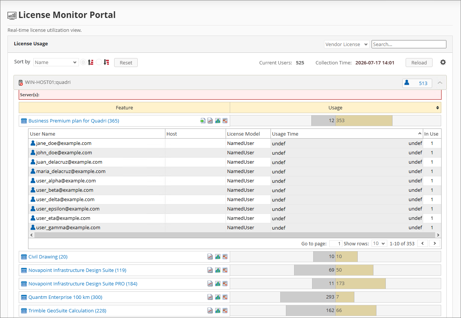
Task: Open report table icon for Business Premium plan
Action: point(225,121)
